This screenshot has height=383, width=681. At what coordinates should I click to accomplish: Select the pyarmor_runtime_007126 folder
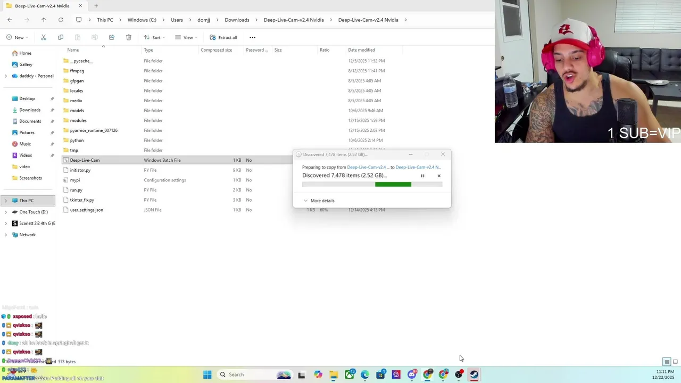[94, 130]
